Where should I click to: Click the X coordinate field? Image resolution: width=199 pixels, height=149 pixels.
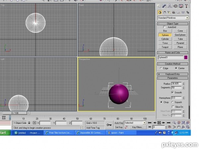[x=45, y=123]
